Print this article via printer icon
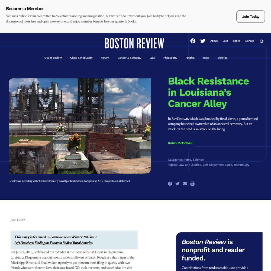Image resolution: width=271 pixels, height=271 pixels. point(192,184)
